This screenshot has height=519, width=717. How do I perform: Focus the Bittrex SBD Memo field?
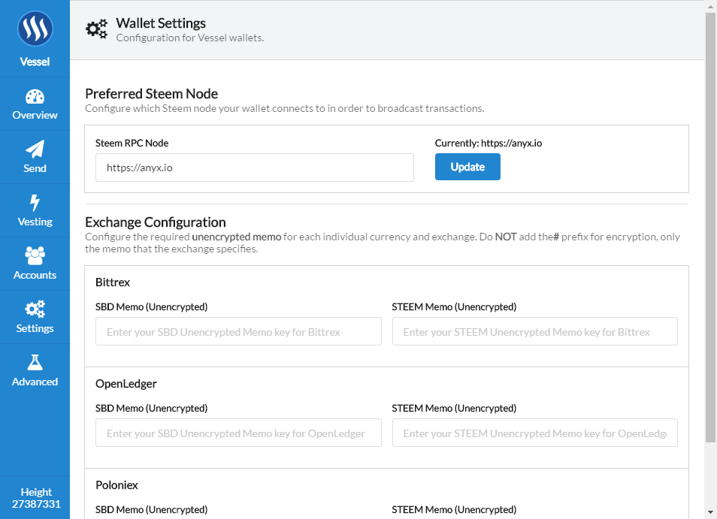[x=238, y=331]
